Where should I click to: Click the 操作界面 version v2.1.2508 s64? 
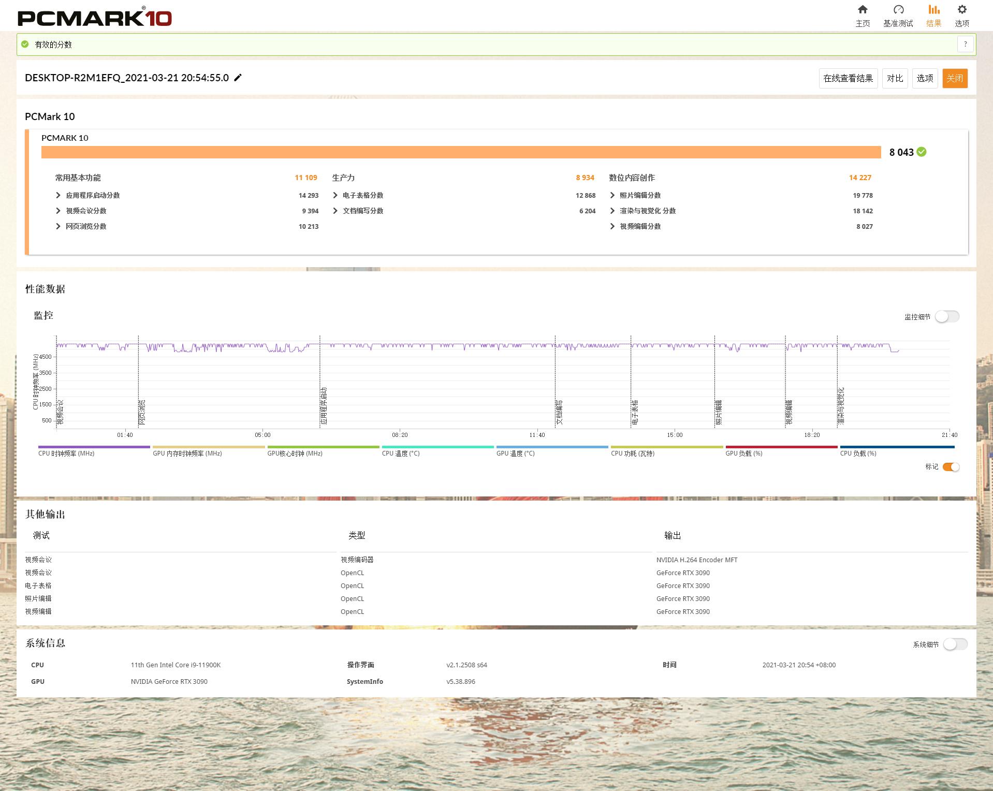pos(466,665)
